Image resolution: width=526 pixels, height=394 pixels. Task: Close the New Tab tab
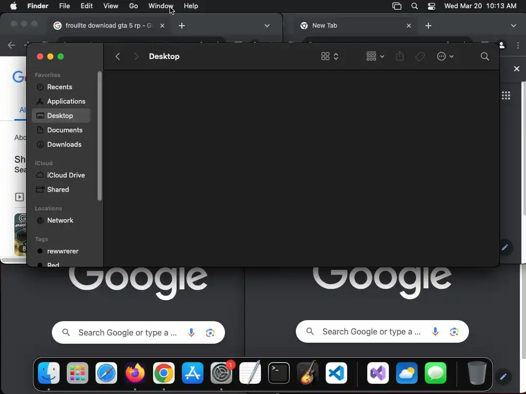click(x=409, y=26)
